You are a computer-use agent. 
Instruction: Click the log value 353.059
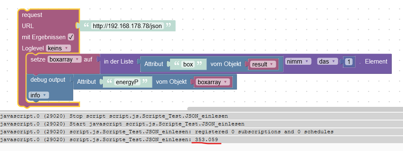(206, 139)
